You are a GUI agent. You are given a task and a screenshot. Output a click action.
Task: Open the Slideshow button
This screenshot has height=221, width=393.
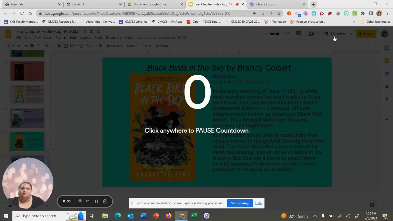tap(336, 34)
